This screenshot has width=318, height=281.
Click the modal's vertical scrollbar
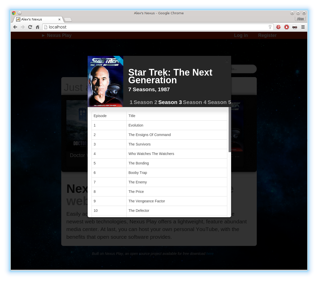(x=230, y=130)
